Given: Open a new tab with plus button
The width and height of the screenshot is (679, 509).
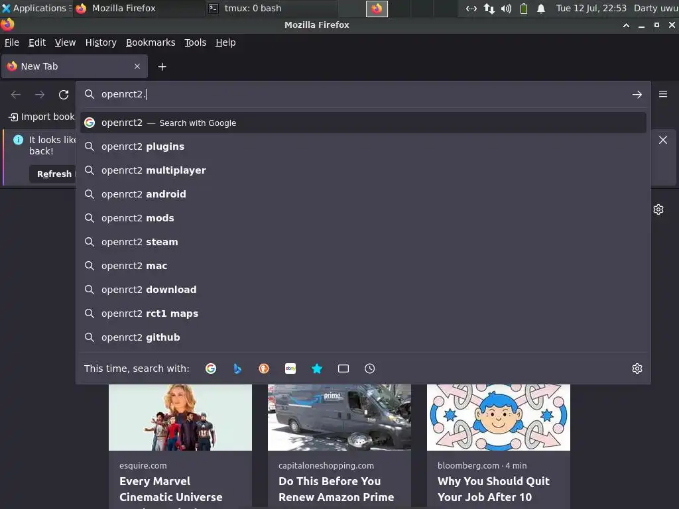Looking at the screenshot, I should (x=162, y=67).
